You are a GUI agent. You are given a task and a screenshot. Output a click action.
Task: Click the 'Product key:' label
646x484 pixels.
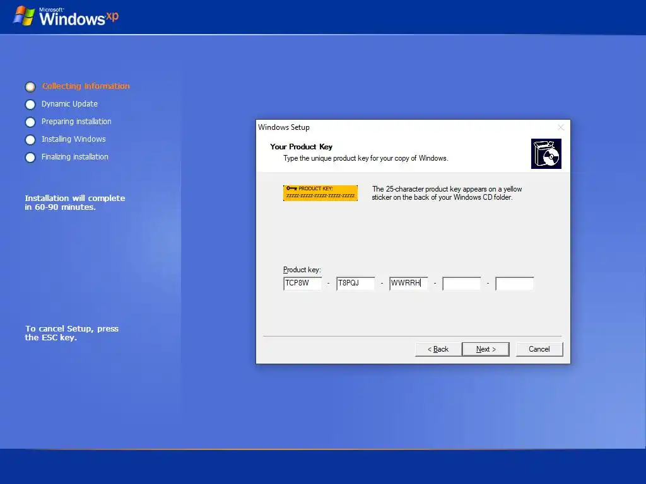click(302, 270)
